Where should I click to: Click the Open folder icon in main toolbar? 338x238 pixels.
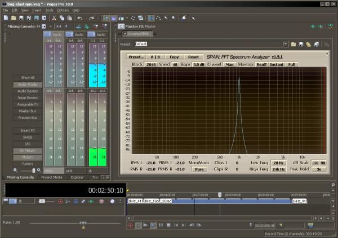coord(14,18)
